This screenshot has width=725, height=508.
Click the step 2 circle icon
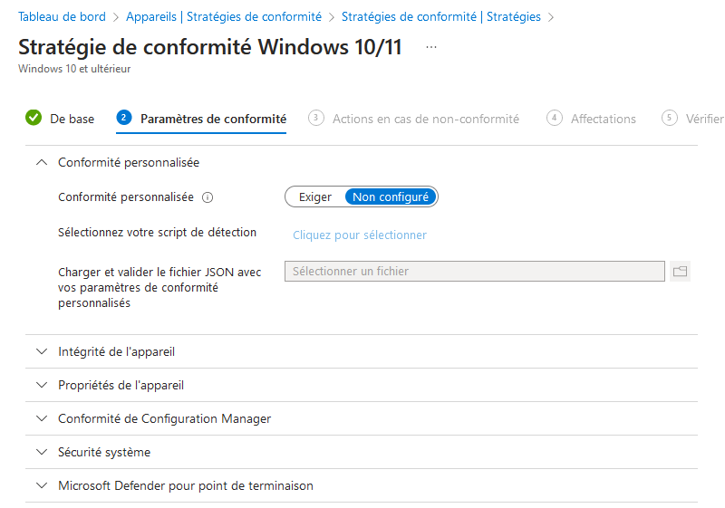pyautogui.click(x=124, y=118)
